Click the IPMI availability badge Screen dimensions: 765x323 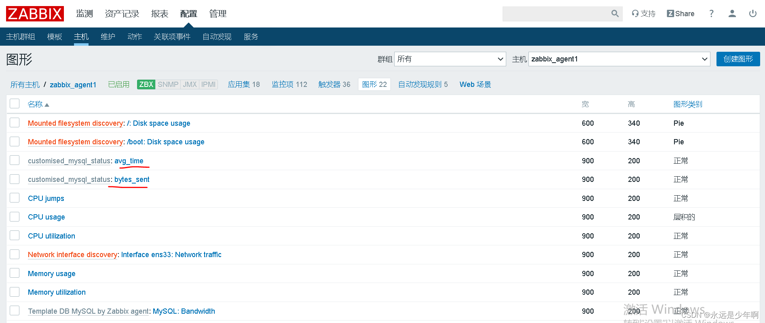click(x=208, y=84)
